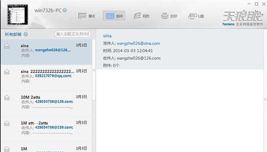Click envelope icon of sina 2222222 mail
The width and height of the screenshot is (267, 152).
tap(7, 72)
